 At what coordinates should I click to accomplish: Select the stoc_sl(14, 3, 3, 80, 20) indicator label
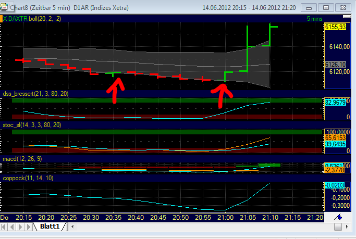point(32,125)
